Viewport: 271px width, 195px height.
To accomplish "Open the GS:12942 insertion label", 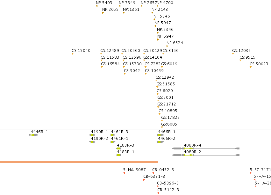I will pos(165,77).
